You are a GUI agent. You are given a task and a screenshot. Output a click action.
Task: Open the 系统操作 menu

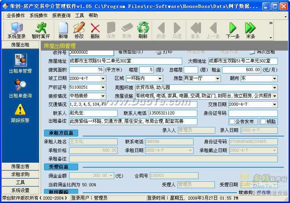pyautogui.click(x=38, y=16)
